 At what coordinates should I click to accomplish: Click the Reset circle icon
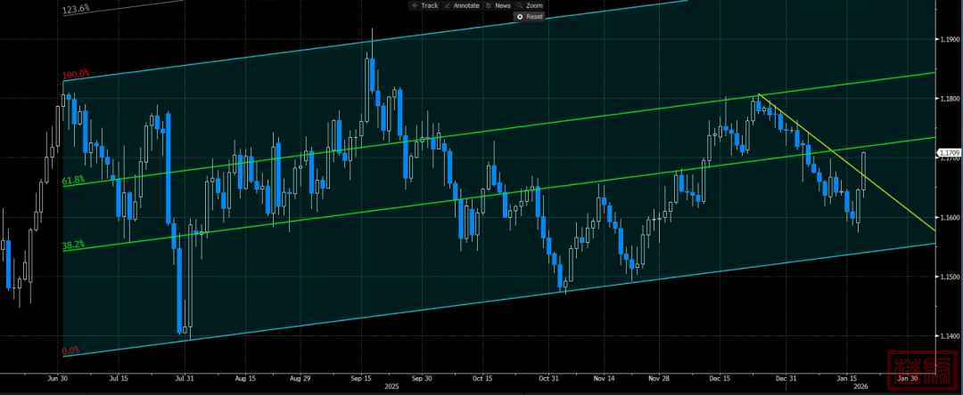tap(520, 16)
